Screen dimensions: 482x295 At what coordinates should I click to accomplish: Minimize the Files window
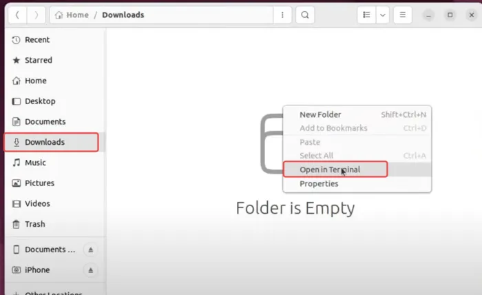tap(428, 15)
